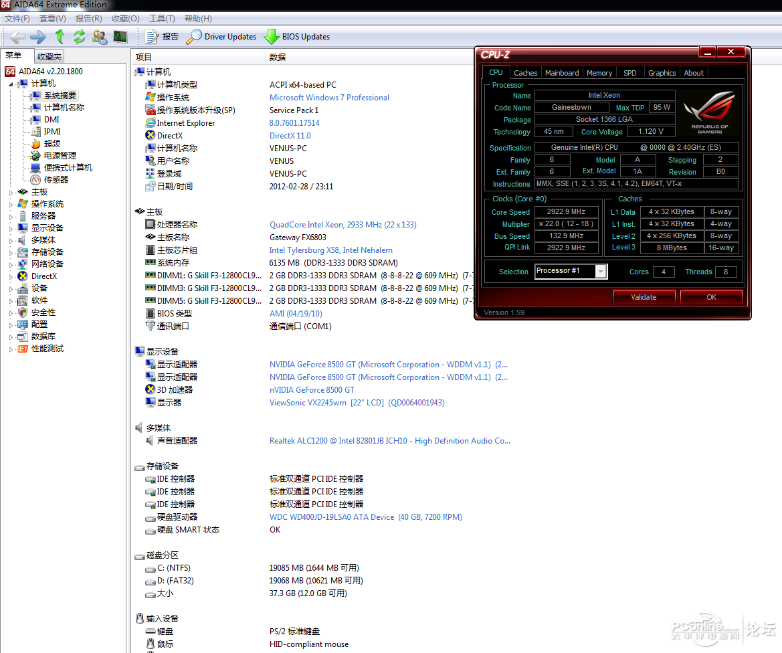
Task: Expand the 服务器 tree node
Action: click(x=11, y=216)
